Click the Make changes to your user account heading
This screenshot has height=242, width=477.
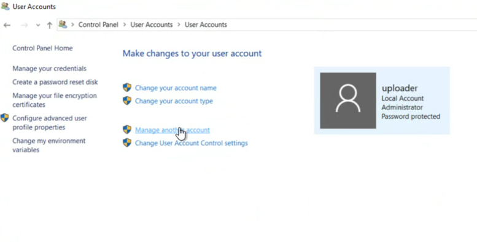[192, 53]
